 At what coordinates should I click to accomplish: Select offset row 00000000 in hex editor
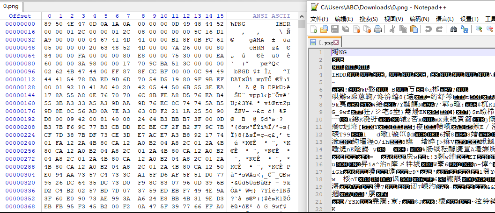pos(20,24)
